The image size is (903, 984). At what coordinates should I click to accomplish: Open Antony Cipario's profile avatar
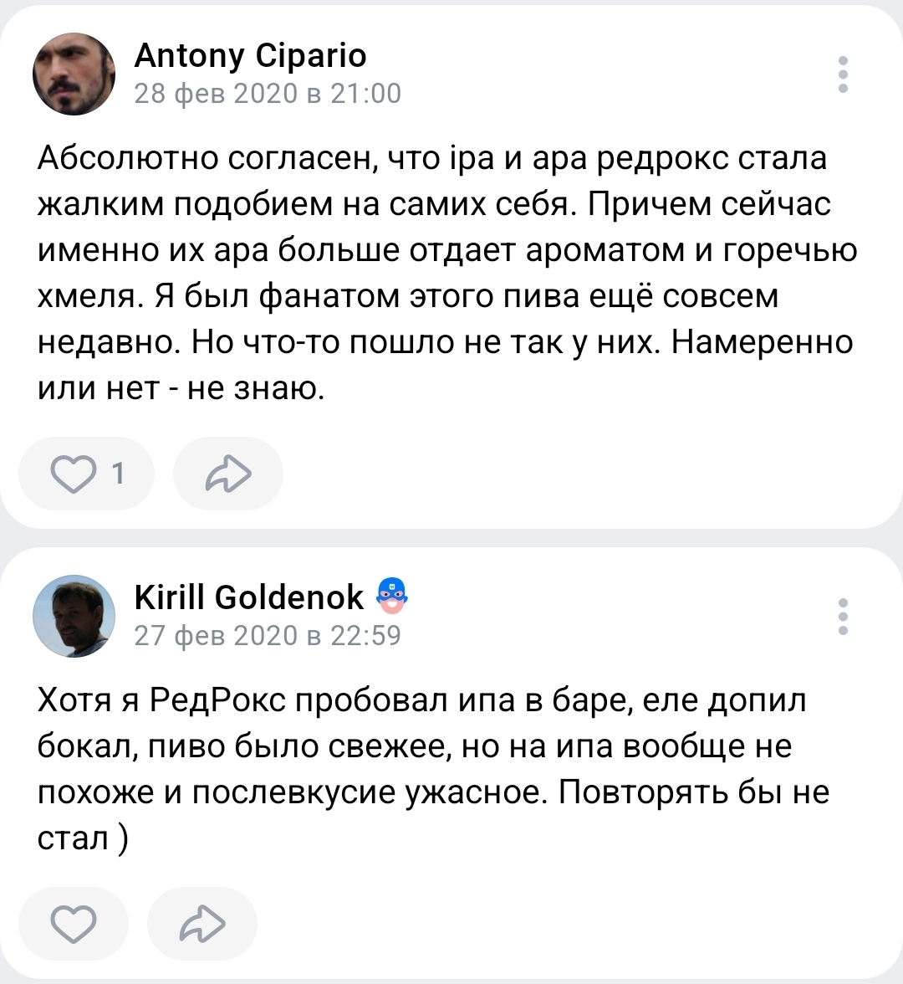[74, 74]
